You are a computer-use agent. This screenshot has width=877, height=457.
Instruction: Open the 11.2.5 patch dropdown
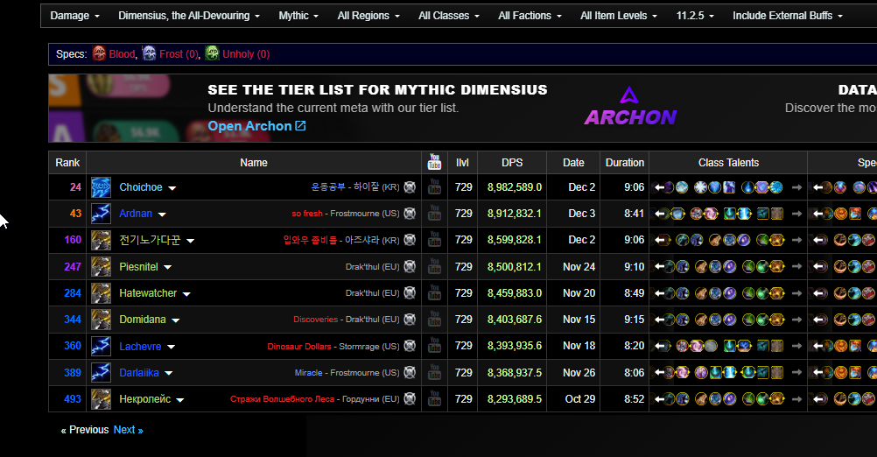point(695,16)
